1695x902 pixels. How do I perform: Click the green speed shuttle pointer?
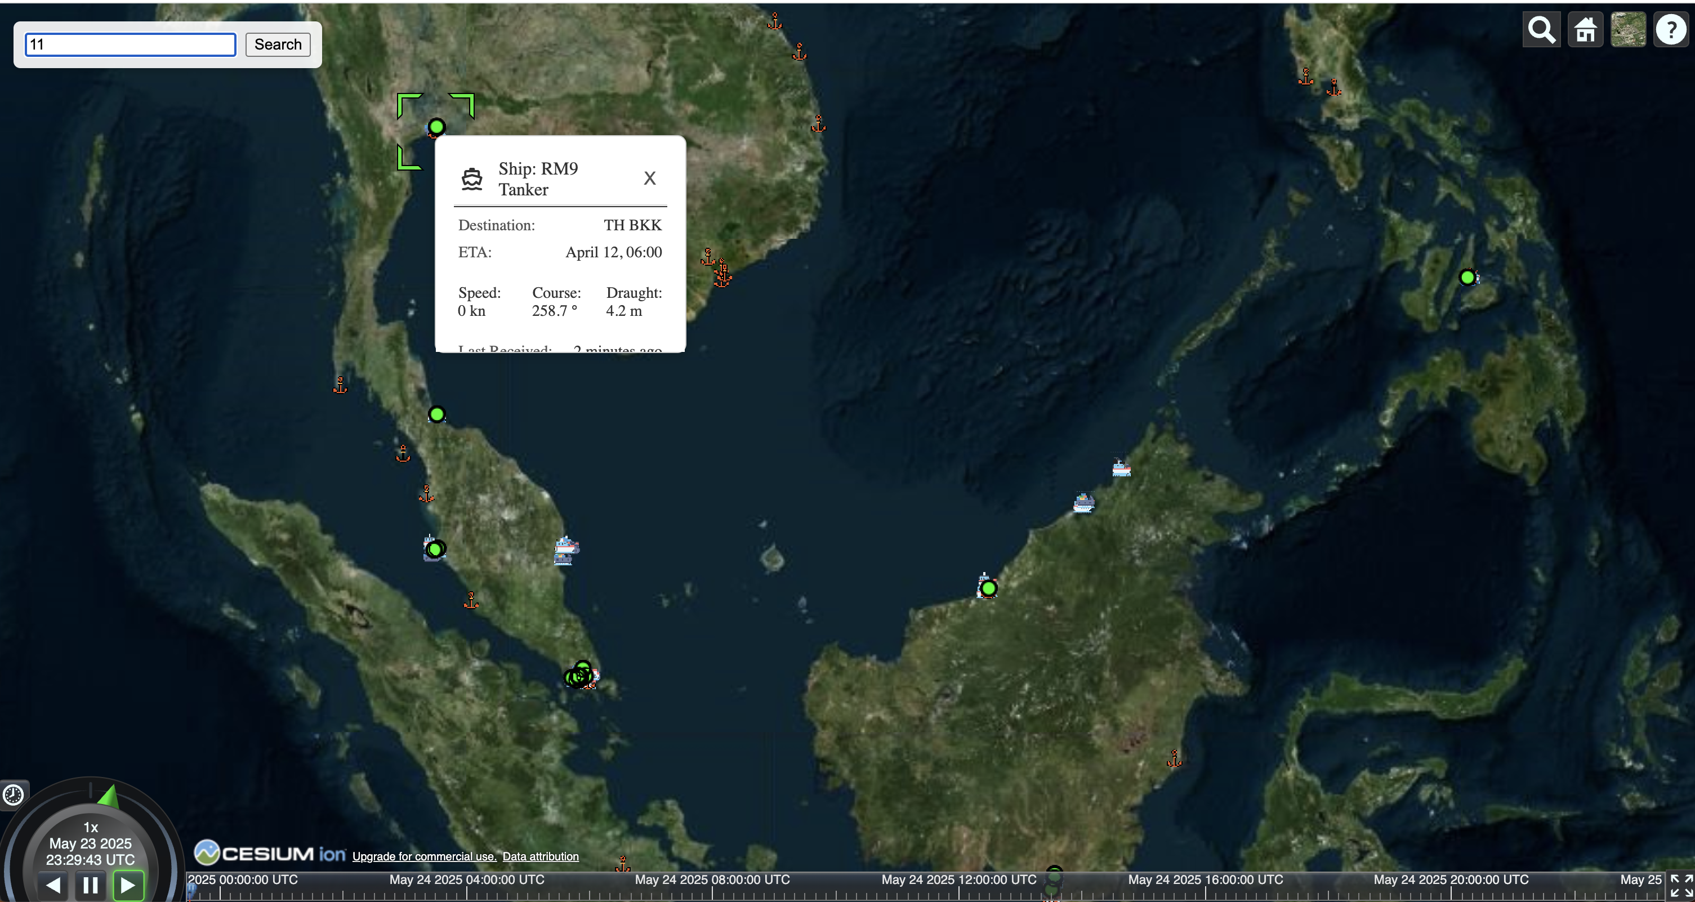109,796
